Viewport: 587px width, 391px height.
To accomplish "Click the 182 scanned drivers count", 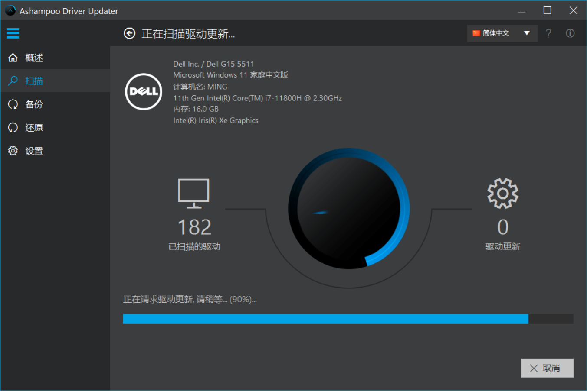I will [194, 227].
